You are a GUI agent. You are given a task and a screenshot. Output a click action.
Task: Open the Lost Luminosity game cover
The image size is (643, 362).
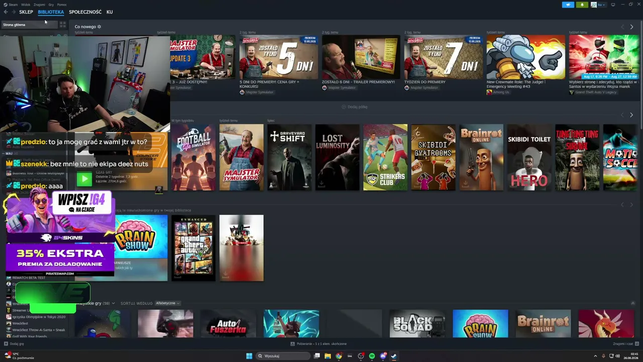click(x=338, y=157)
